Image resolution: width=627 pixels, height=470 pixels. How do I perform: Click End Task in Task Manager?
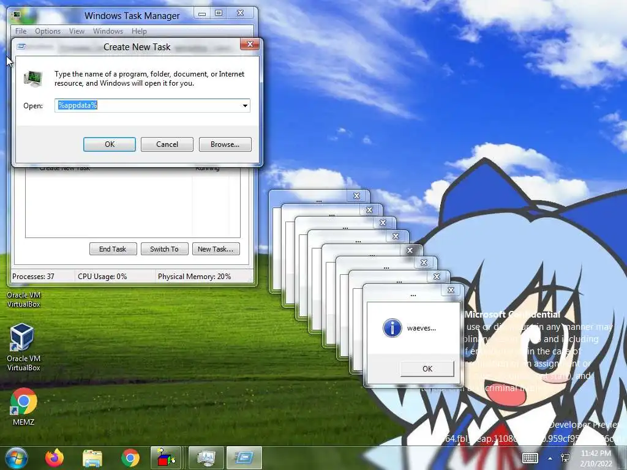pyautogui.click(x=113, y=249)
